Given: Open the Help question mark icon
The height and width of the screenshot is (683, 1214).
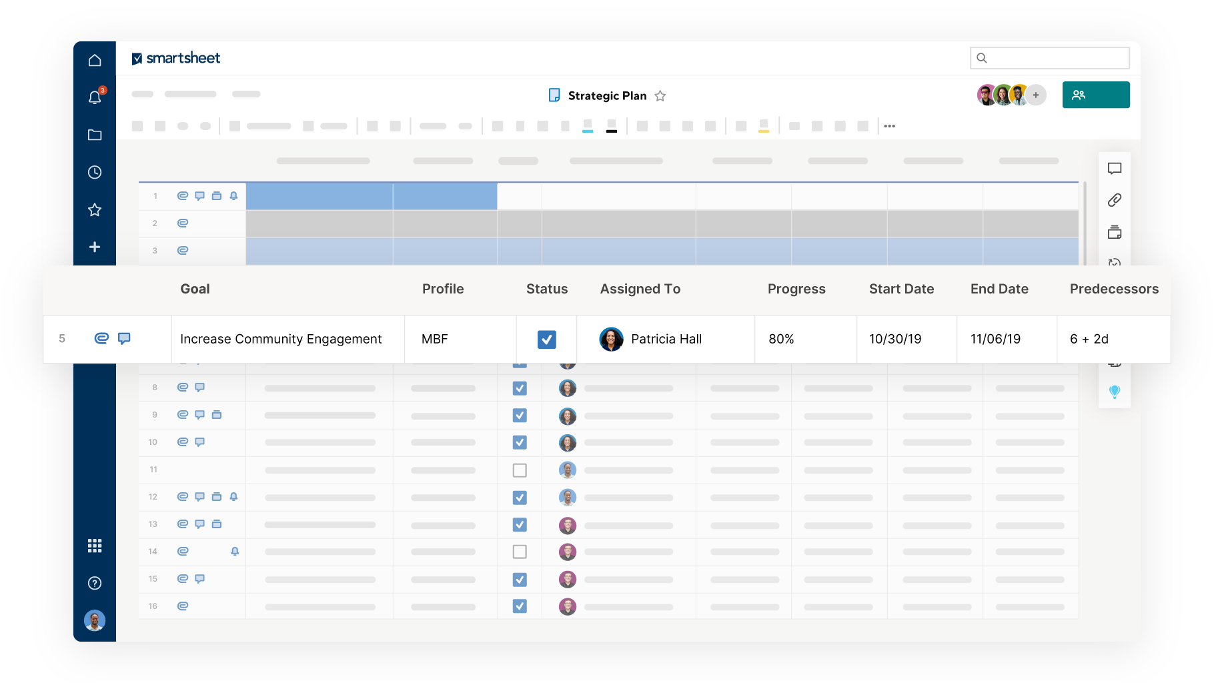Looking at the screenshot, I should click(x=95, y=583).
